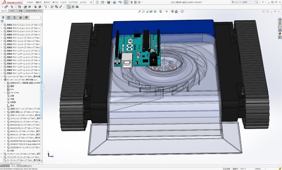
Task: Click the Save icon in the top toolbar
Action: coord(109,2)
